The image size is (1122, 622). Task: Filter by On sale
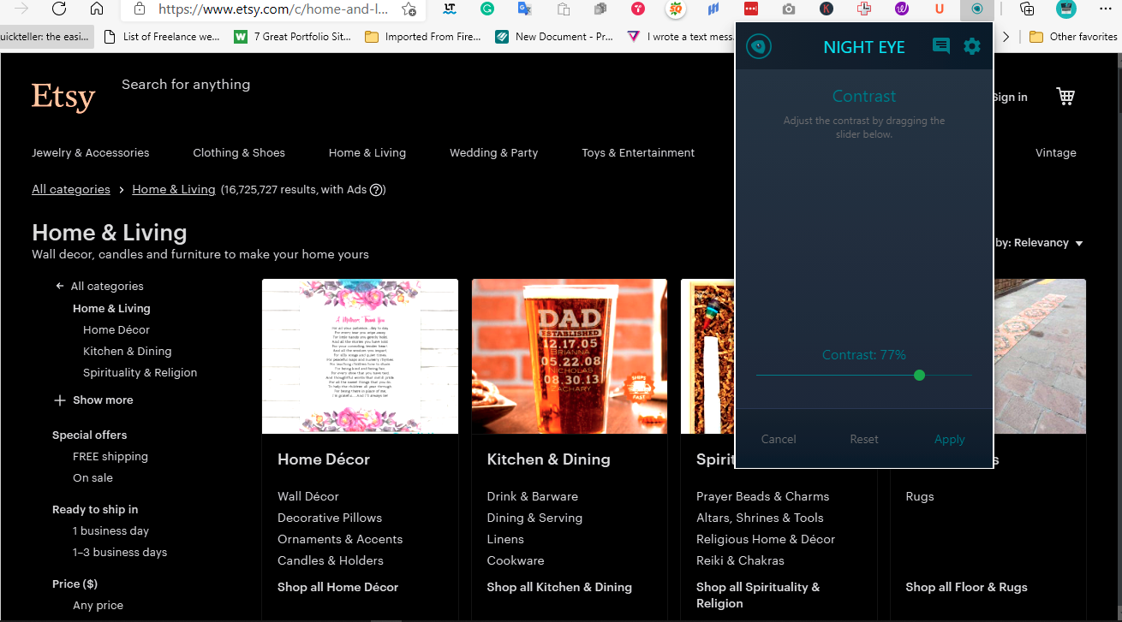(x=93, y=477)
